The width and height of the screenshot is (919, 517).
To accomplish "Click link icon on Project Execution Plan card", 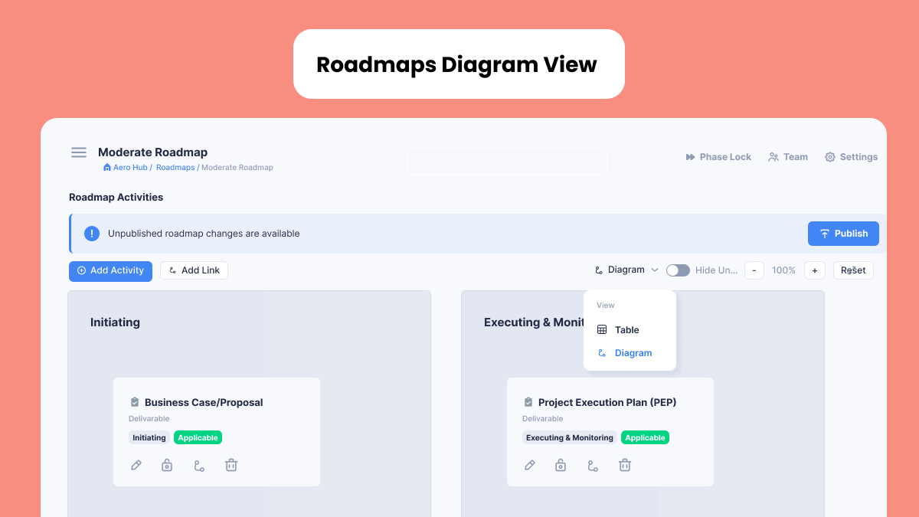I will click(593, 465).
